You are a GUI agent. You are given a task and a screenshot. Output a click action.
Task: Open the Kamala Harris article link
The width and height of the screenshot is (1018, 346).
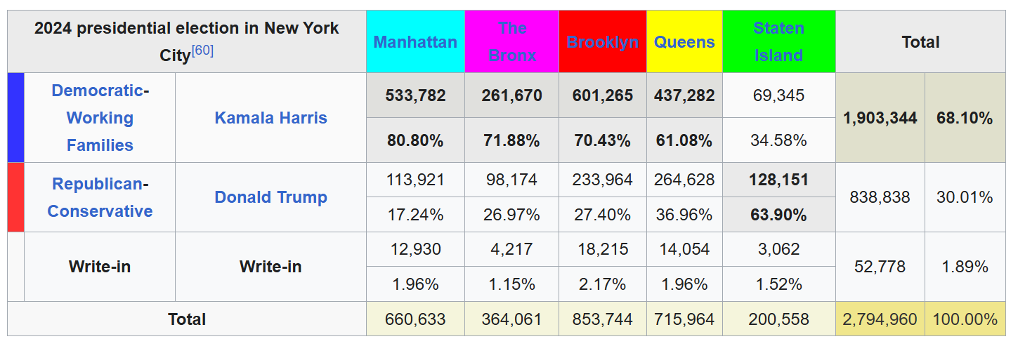[270, 118]
